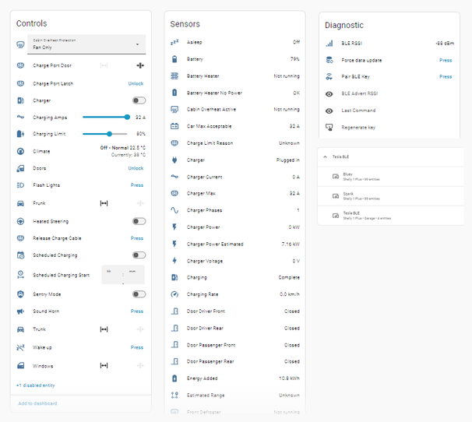Open Charging sensor showing Complete
472x422 pixels.
point(235,277)
